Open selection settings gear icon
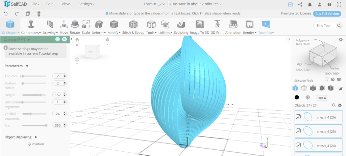Screen dimensions: 346x156 click(x=341, y=40)
